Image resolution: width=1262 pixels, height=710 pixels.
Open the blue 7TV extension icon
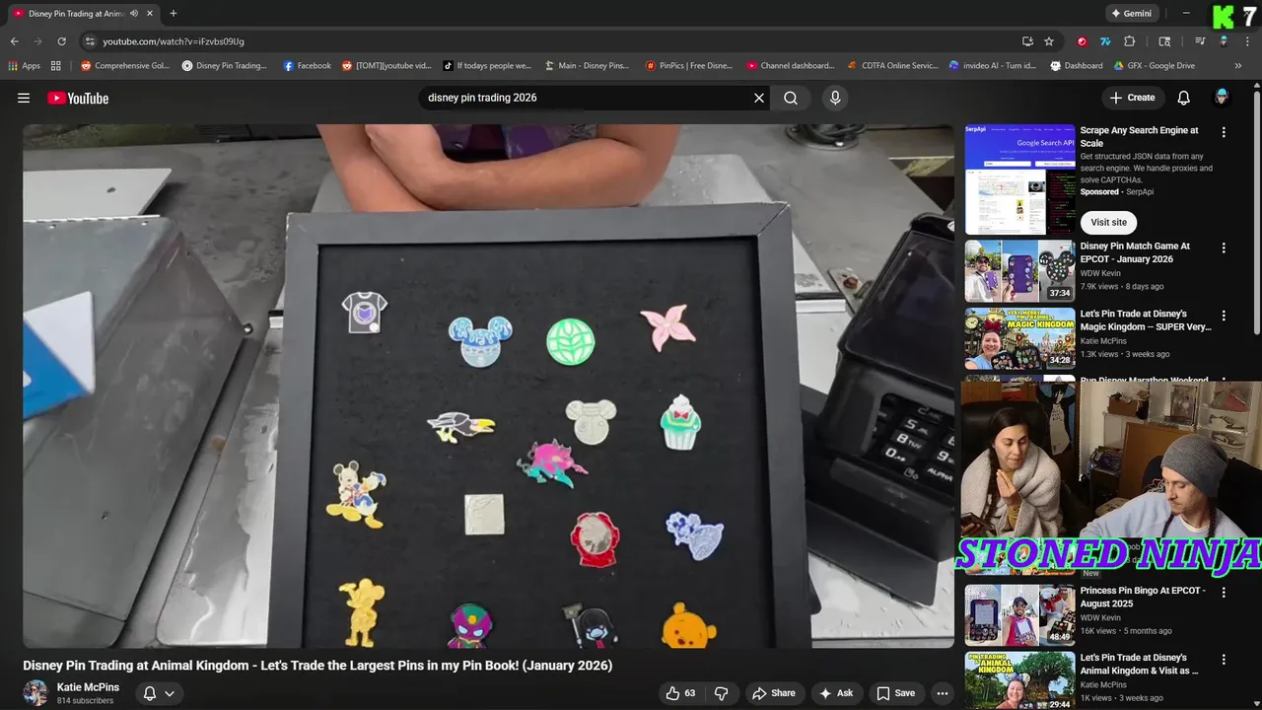click(1105, 41)
